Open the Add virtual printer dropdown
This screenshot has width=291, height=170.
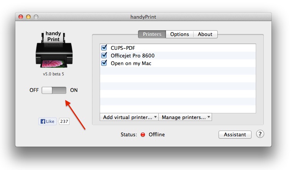tap(129, 117)
